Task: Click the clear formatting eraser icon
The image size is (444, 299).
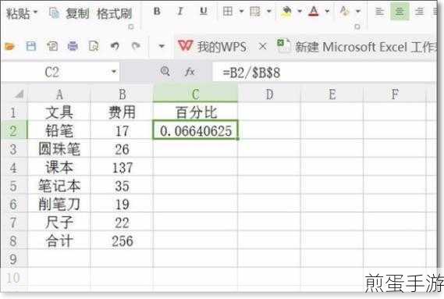Action: tap(345, 12)
